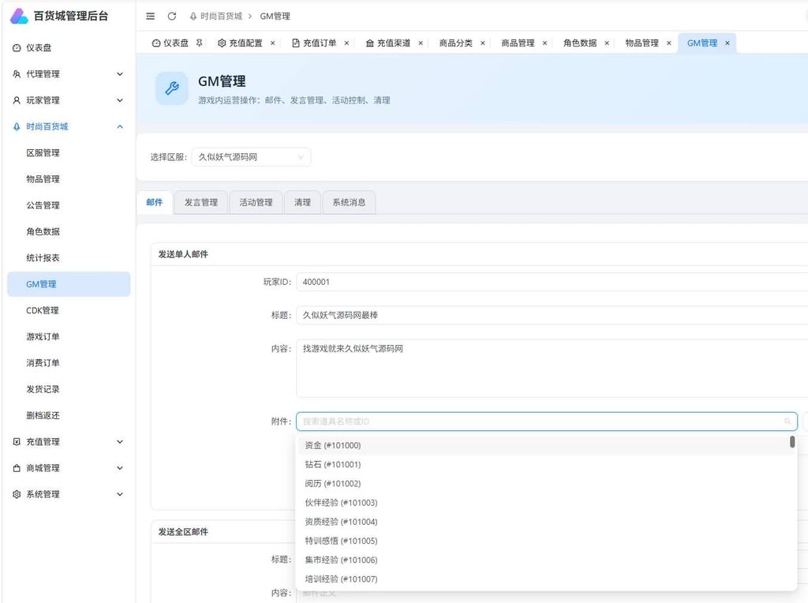The height and width of the screenshot is (603, 808).
Task: Click the 仪表盘 dashboard icon in sidebar
Action: tap(17, 48)
